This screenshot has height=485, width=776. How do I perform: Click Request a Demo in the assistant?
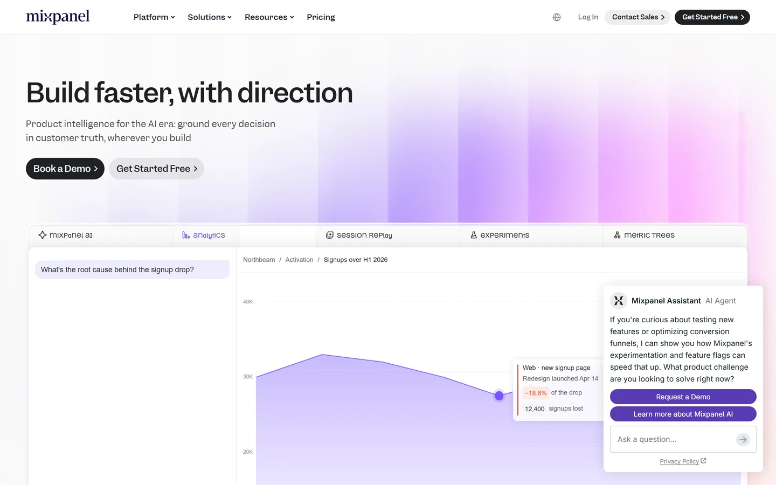pyautogui.click(x=683, y=397)
